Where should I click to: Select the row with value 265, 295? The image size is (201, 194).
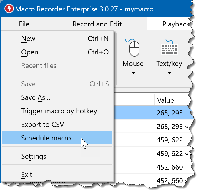[170, 113]
